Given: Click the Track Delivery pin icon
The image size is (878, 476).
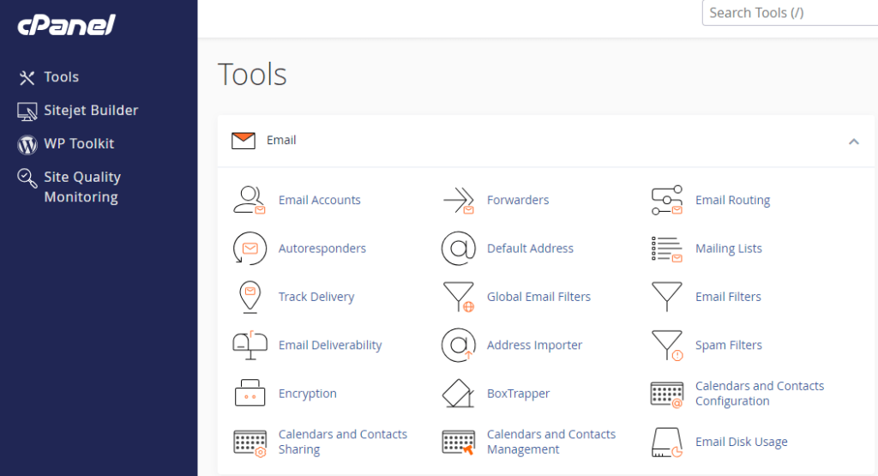Looking at the screenshot, I should (250, 297).
